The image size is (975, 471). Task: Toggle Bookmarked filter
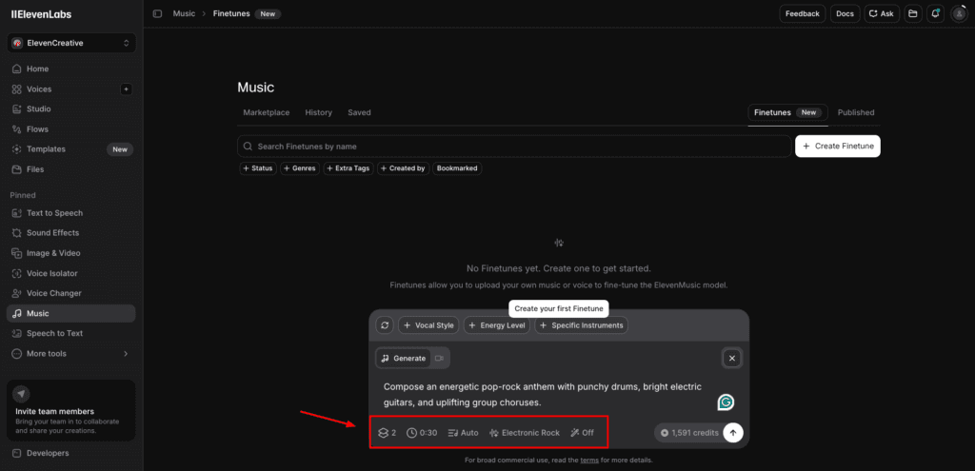457,168
